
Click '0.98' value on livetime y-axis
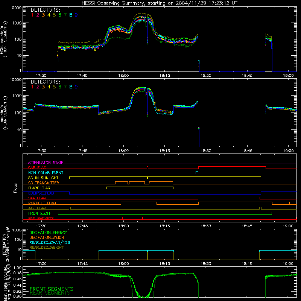pyautogui.click(x=17, y=273)
